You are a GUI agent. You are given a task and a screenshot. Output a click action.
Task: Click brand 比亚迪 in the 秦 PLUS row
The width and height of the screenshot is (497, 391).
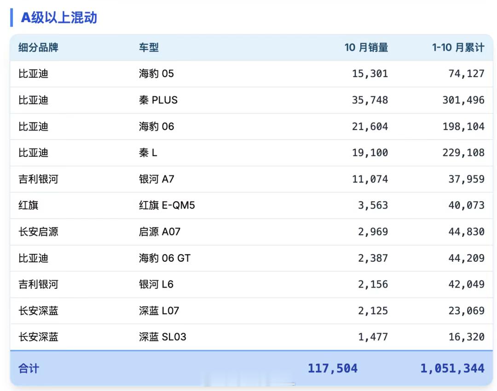33,100
